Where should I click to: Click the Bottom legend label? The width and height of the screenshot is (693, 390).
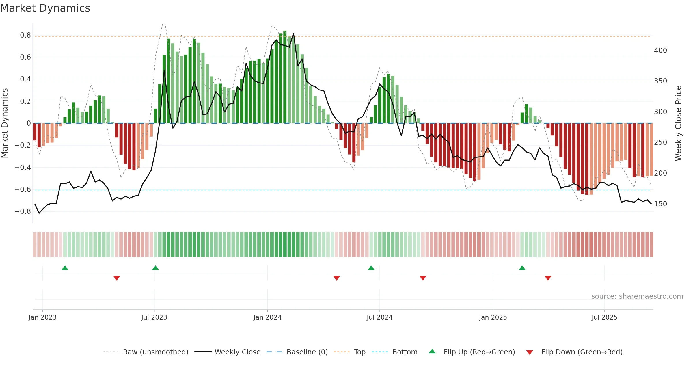pos(405,352)
